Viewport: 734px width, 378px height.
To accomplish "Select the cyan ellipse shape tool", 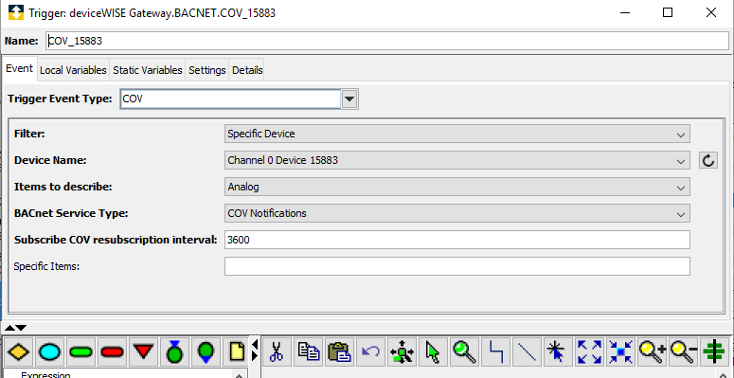I will pos(49,351).
